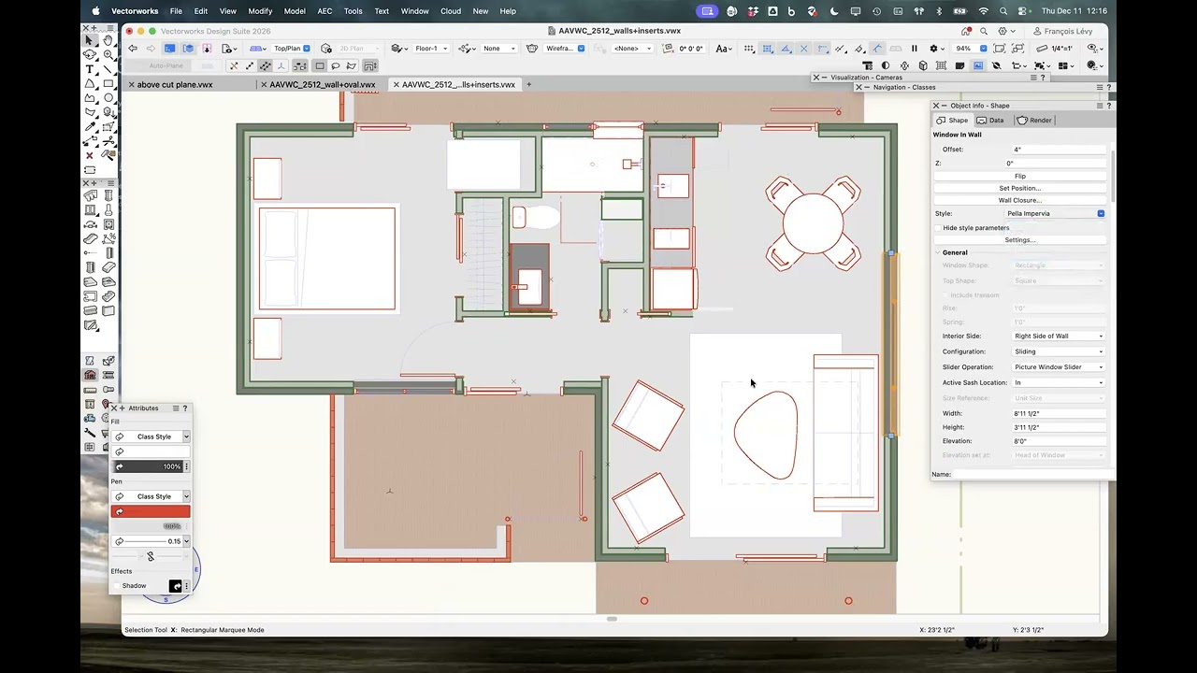Expand the Floor-1 layer dropdown
Viewport: 1197px width, 673px height.
tap(431, 49)
